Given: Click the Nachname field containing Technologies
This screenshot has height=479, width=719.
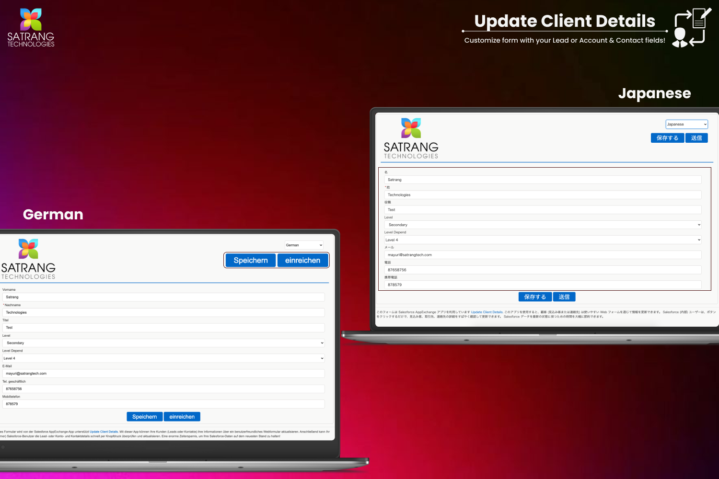Looking at the screenshot, I should (x=163, y=312).
